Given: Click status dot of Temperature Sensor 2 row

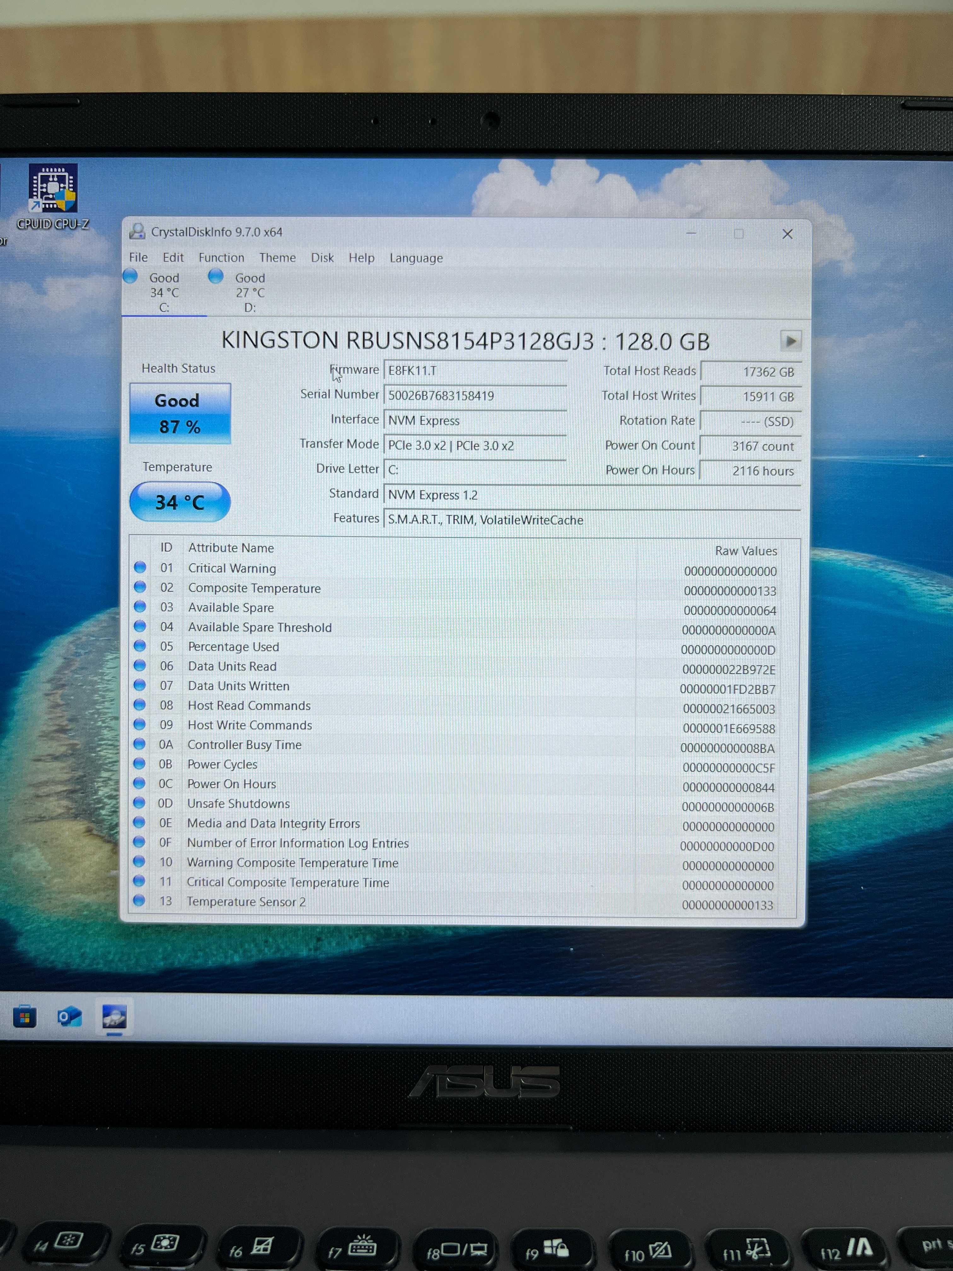Looking at the screenshot, I should pos(138,900).
